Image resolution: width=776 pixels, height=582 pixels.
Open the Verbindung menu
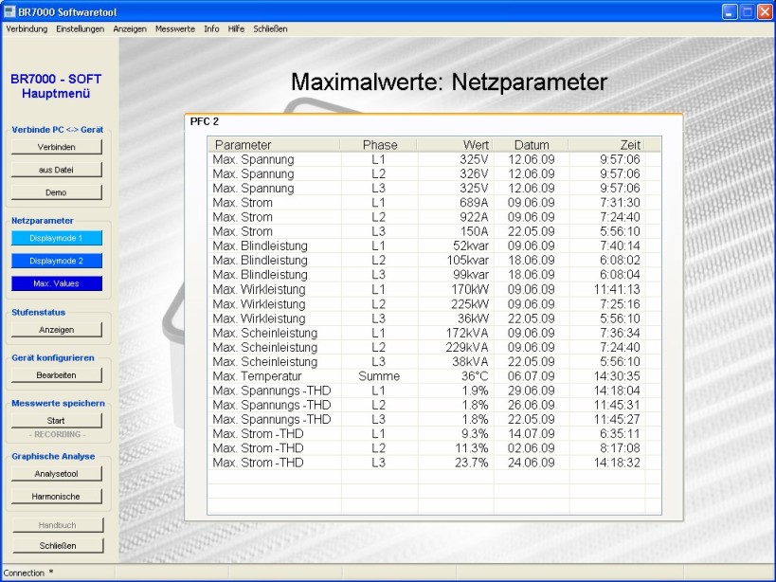coord(27,28)
